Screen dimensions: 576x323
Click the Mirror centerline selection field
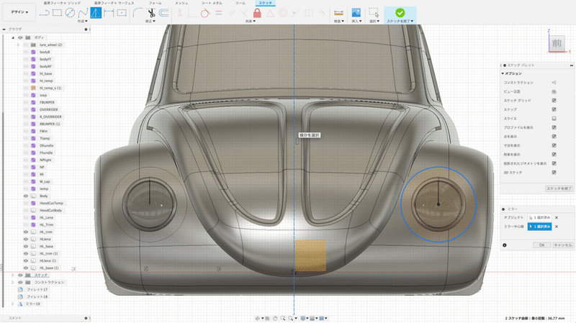click(539, 227)
